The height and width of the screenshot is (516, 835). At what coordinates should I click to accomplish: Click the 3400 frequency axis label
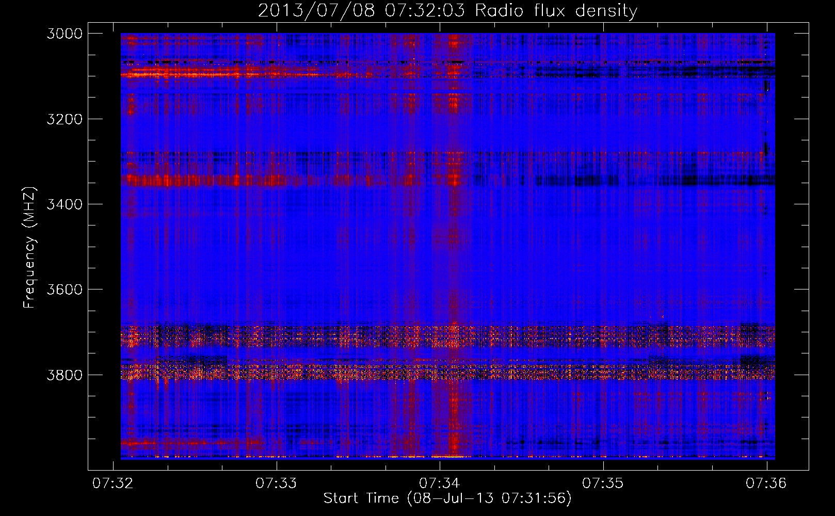coord(65,204)
